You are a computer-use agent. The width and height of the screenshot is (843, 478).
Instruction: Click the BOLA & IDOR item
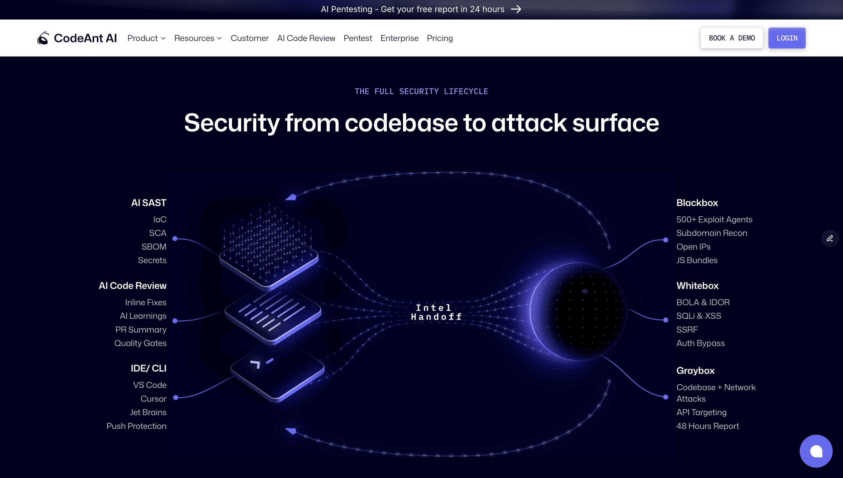point(703,302)
